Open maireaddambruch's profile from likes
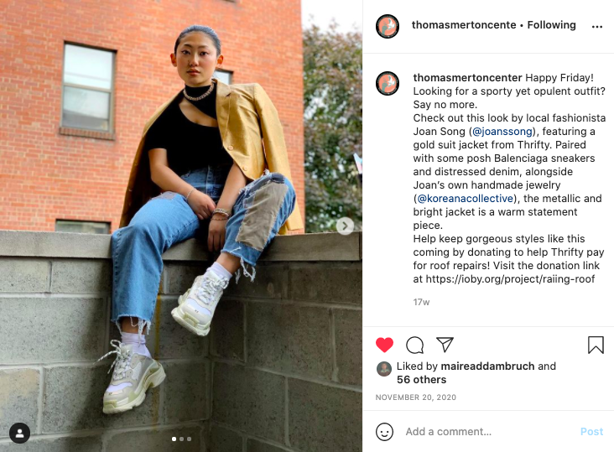The height and width of the screenshot is (452, 614). 487,366
